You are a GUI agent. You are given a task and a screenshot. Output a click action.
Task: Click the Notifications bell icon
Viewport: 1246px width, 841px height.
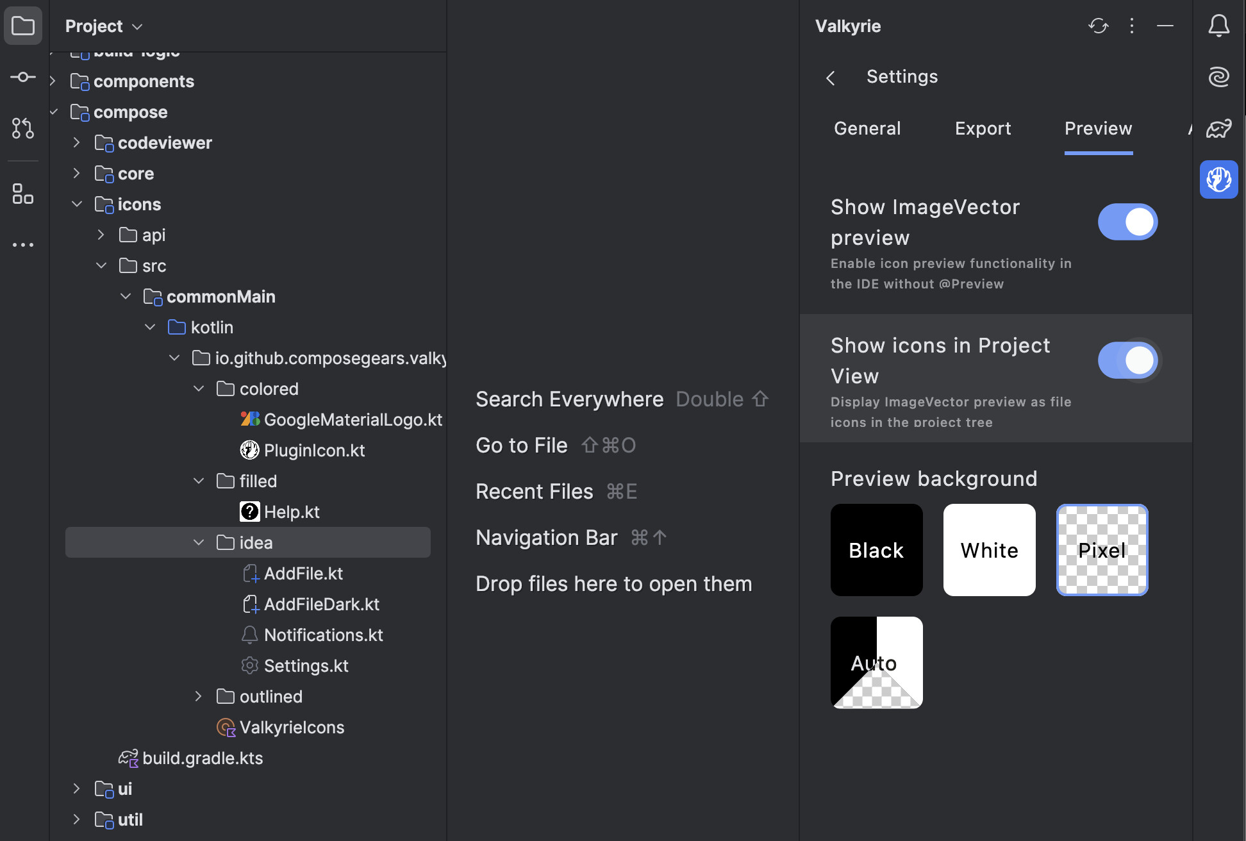1218,26
